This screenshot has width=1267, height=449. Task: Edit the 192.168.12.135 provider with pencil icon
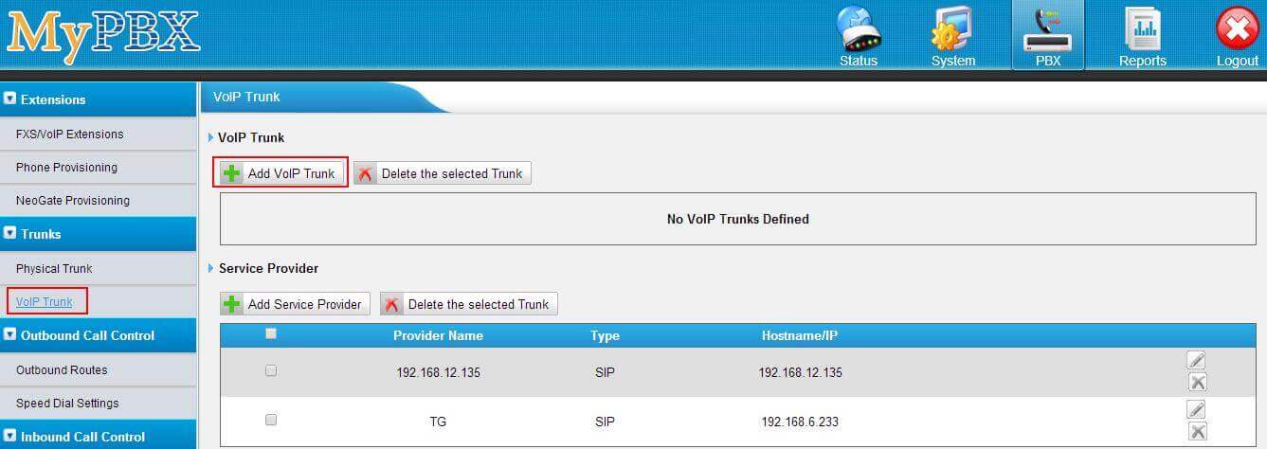1197,360
